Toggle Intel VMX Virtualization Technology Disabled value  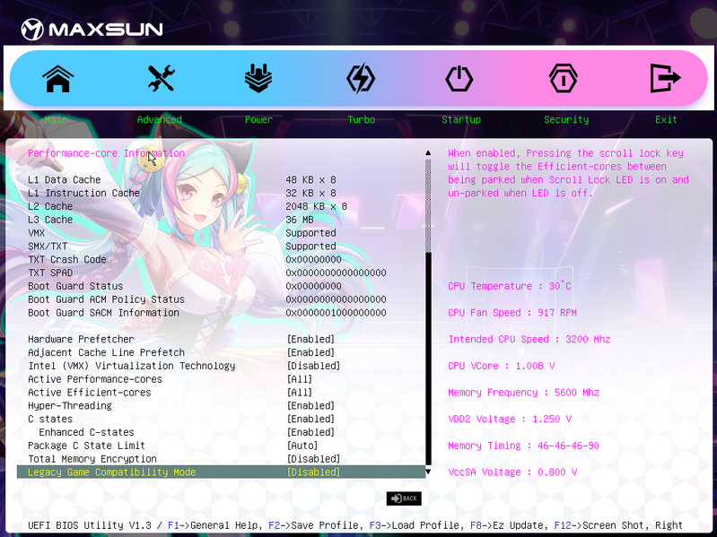[x=313, y=366]
